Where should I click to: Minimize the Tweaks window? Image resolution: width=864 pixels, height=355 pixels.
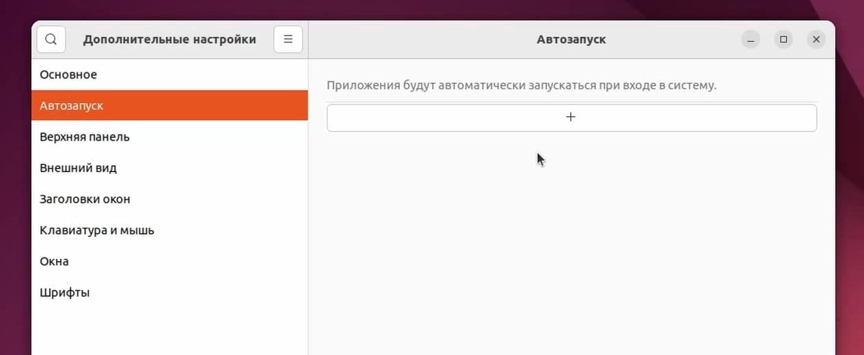coord(751,40)
